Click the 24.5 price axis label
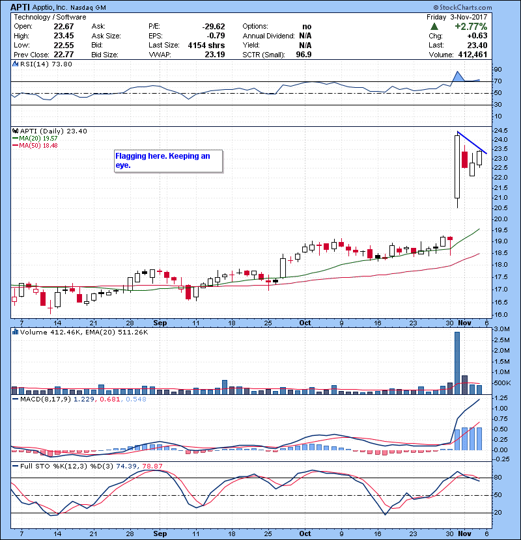521x540 pixels. [x=500, y=131]
